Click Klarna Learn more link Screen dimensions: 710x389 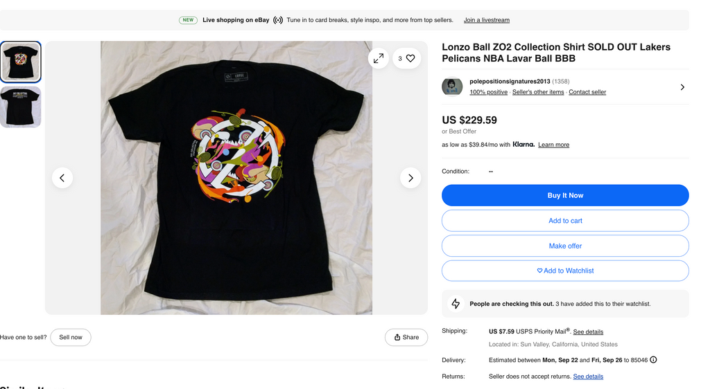553,145
